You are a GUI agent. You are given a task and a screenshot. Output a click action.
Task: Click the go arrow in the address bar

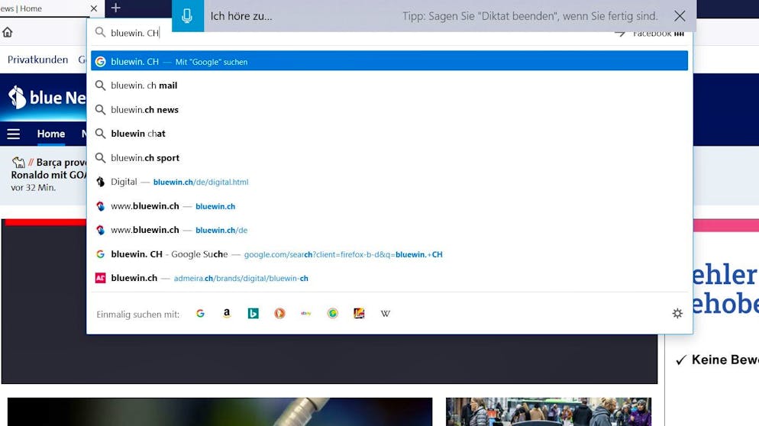pos(620,34)
